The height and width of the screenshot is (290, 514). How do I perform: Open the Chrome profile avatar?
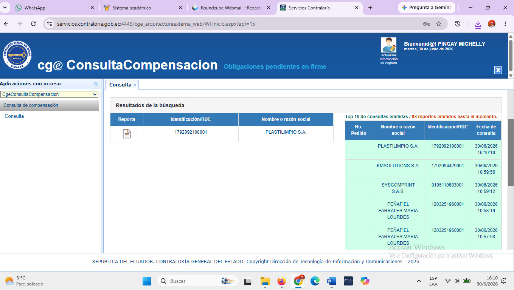click(x=492, y=24)
